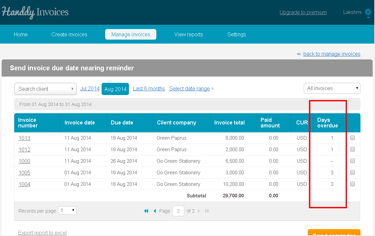Open invoice number 1005
This screenshot has width=375, height=236.
pos(24,173)
